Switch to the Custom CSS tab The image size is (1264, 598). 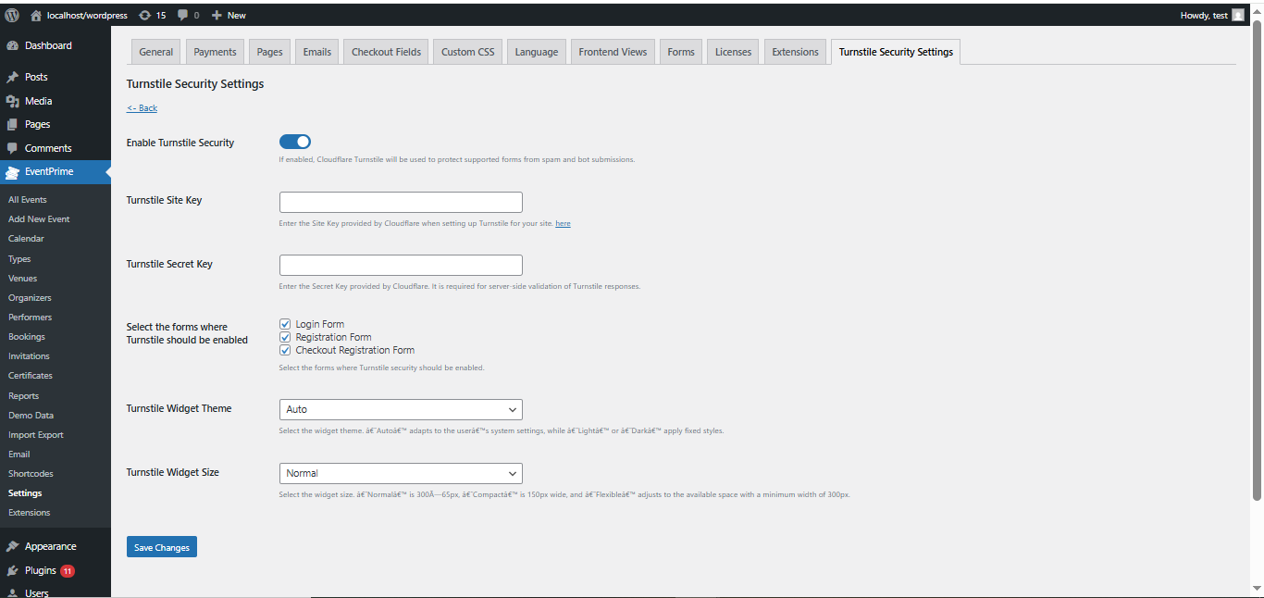pos(467,52)
